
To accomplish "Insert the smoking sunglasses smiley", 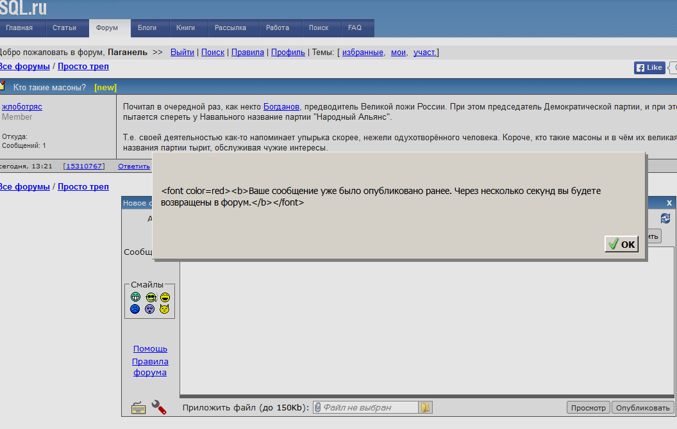I will [x=150, y=297].
